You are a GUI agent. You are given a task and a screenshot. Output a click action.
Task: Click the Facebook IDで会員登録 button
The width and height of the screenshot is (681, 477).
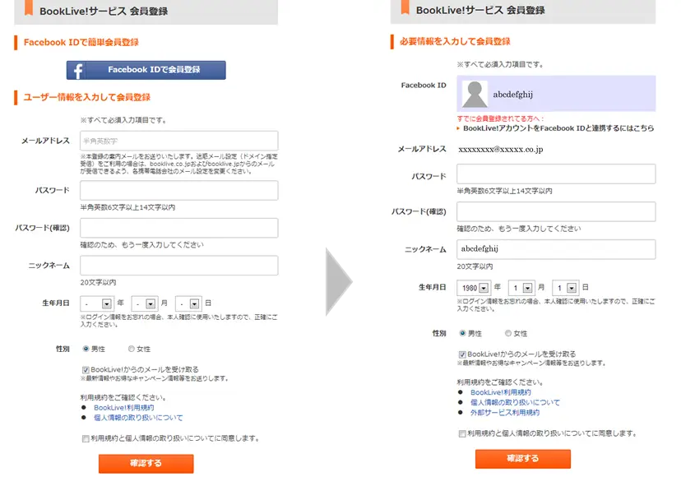[146, 70]
